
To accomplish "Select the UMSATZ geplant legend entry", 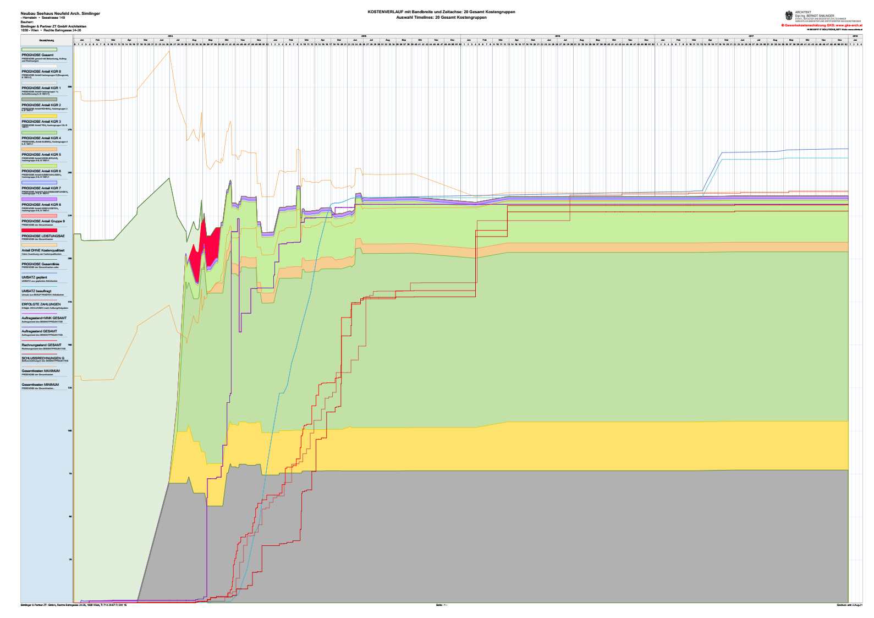I will (x=34, y=277).
